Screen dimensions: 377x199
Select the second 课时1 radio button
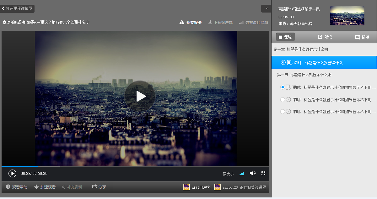point(283,100)
